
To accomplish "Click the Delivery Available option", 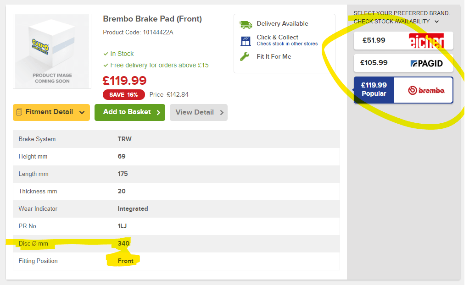I will click(x=282, y=24).
